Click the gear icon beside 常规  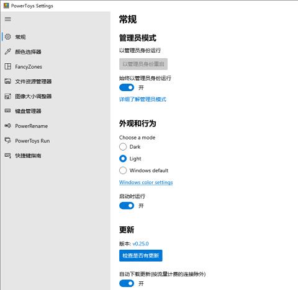[8, 37]
